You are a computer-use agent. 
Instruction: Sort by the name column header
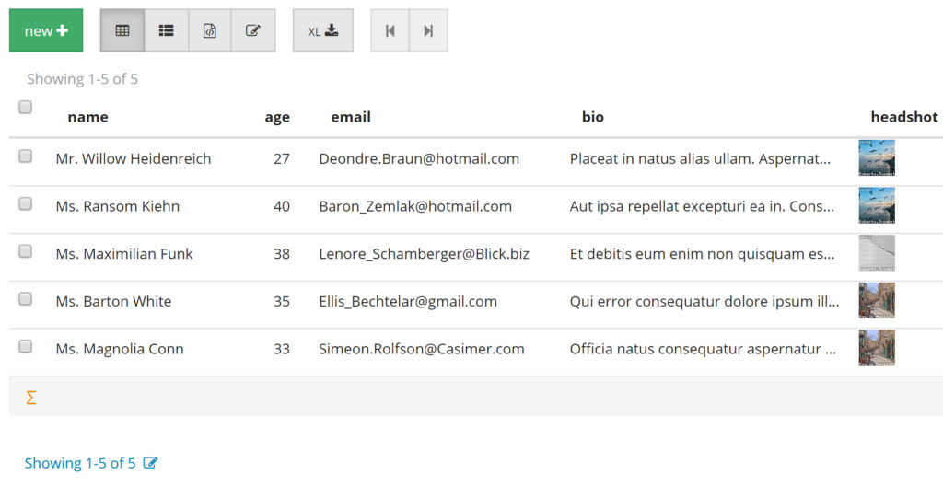click(87, 117)
